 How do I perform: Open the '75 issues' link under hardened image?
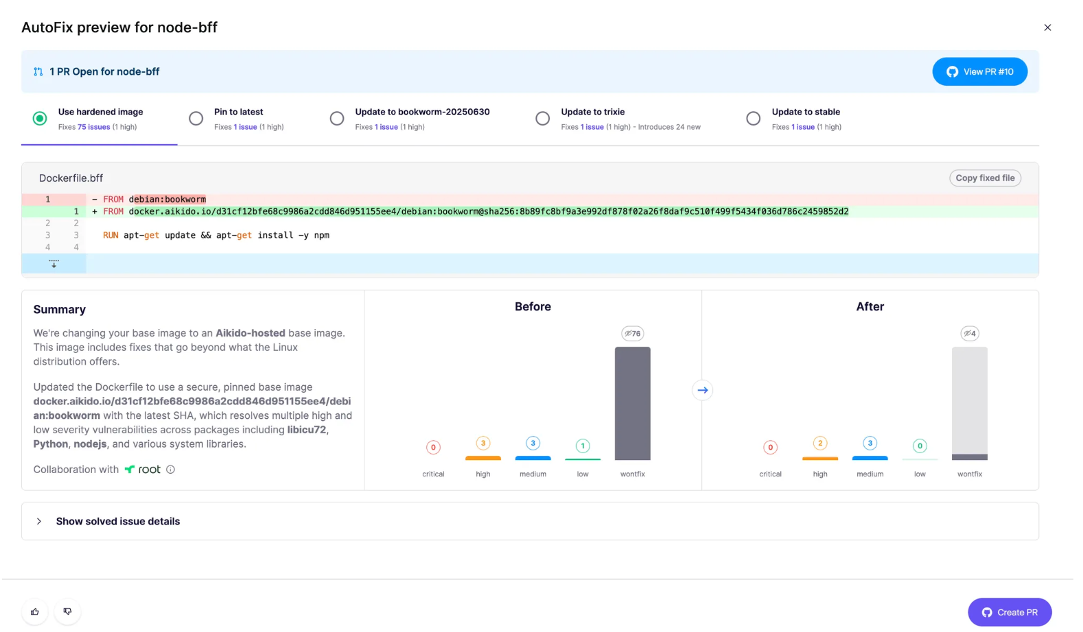(x=93, y=127)
